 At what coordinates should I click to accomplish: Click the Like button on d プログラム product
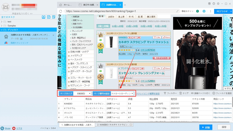pos(157,68)
